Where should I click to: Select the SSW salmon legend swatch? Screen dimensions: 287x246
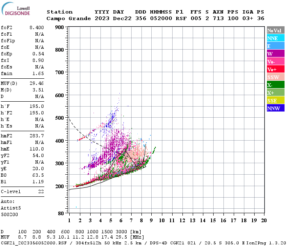tap(276, 77)
